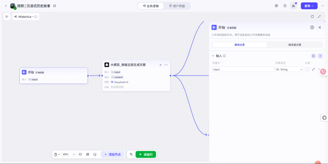Click the green 试运行 button
The height and width of the screenshot is (164, 328).
146,154
